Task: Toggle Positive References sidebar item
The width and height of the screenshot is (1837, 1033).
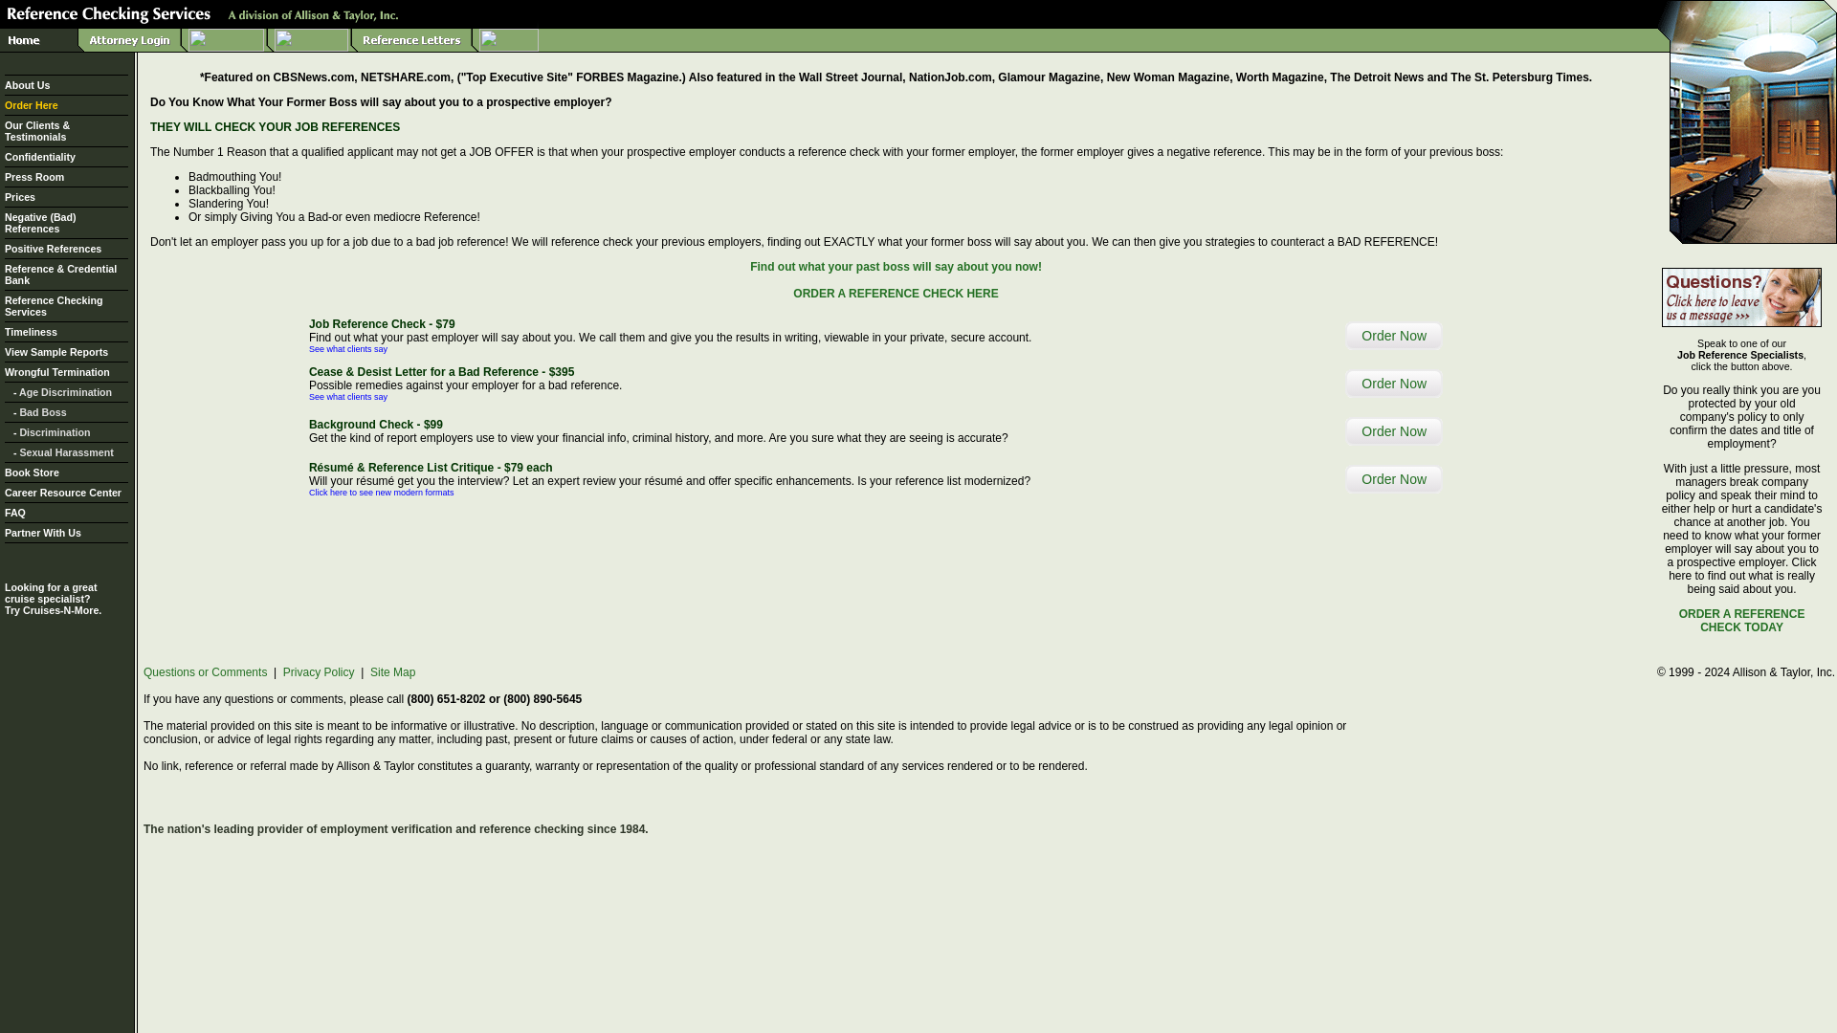Action: coord(52,247)
